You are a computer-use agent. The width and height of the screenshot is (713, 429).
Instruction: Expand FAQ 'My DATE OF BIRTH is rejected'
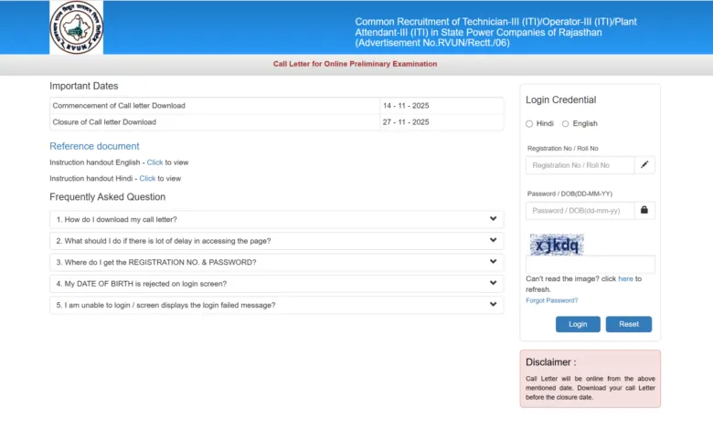pos(276,283)
